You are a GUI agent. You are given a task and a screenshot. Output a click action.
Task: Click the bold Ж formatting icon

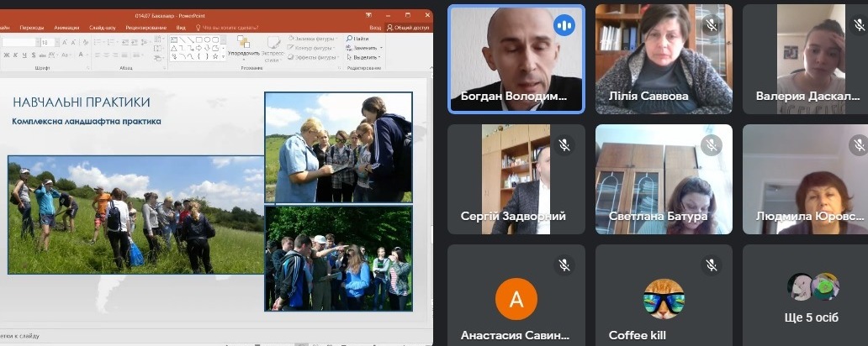[x=6, y=55]
